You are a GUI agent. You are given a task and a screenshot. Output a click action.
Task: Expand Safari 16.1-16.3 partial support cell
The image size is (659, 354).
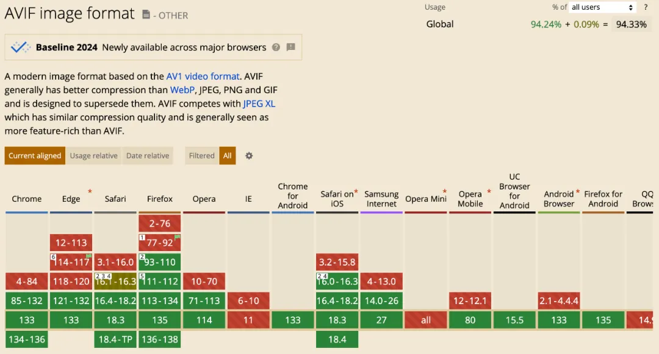click(115, 281)
